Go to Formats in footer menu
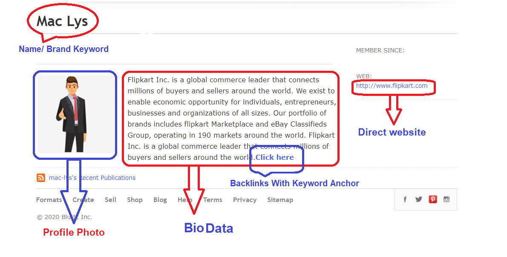Image resolution: width=507 pixels, height=257 pixels. (x=49, y=199)
